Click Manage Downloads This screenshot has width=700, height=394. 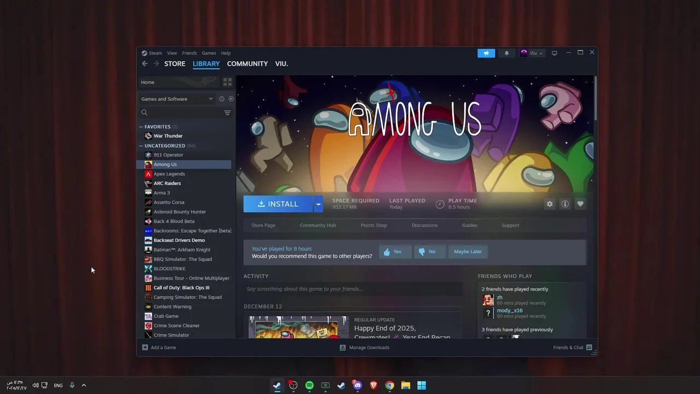(365, 347)
